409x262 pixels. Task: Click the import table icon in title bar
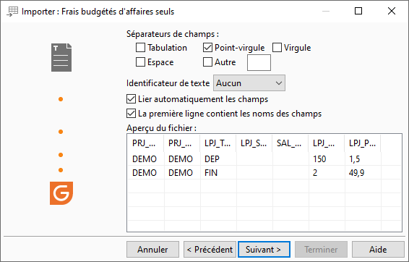[x=12, y=12]
